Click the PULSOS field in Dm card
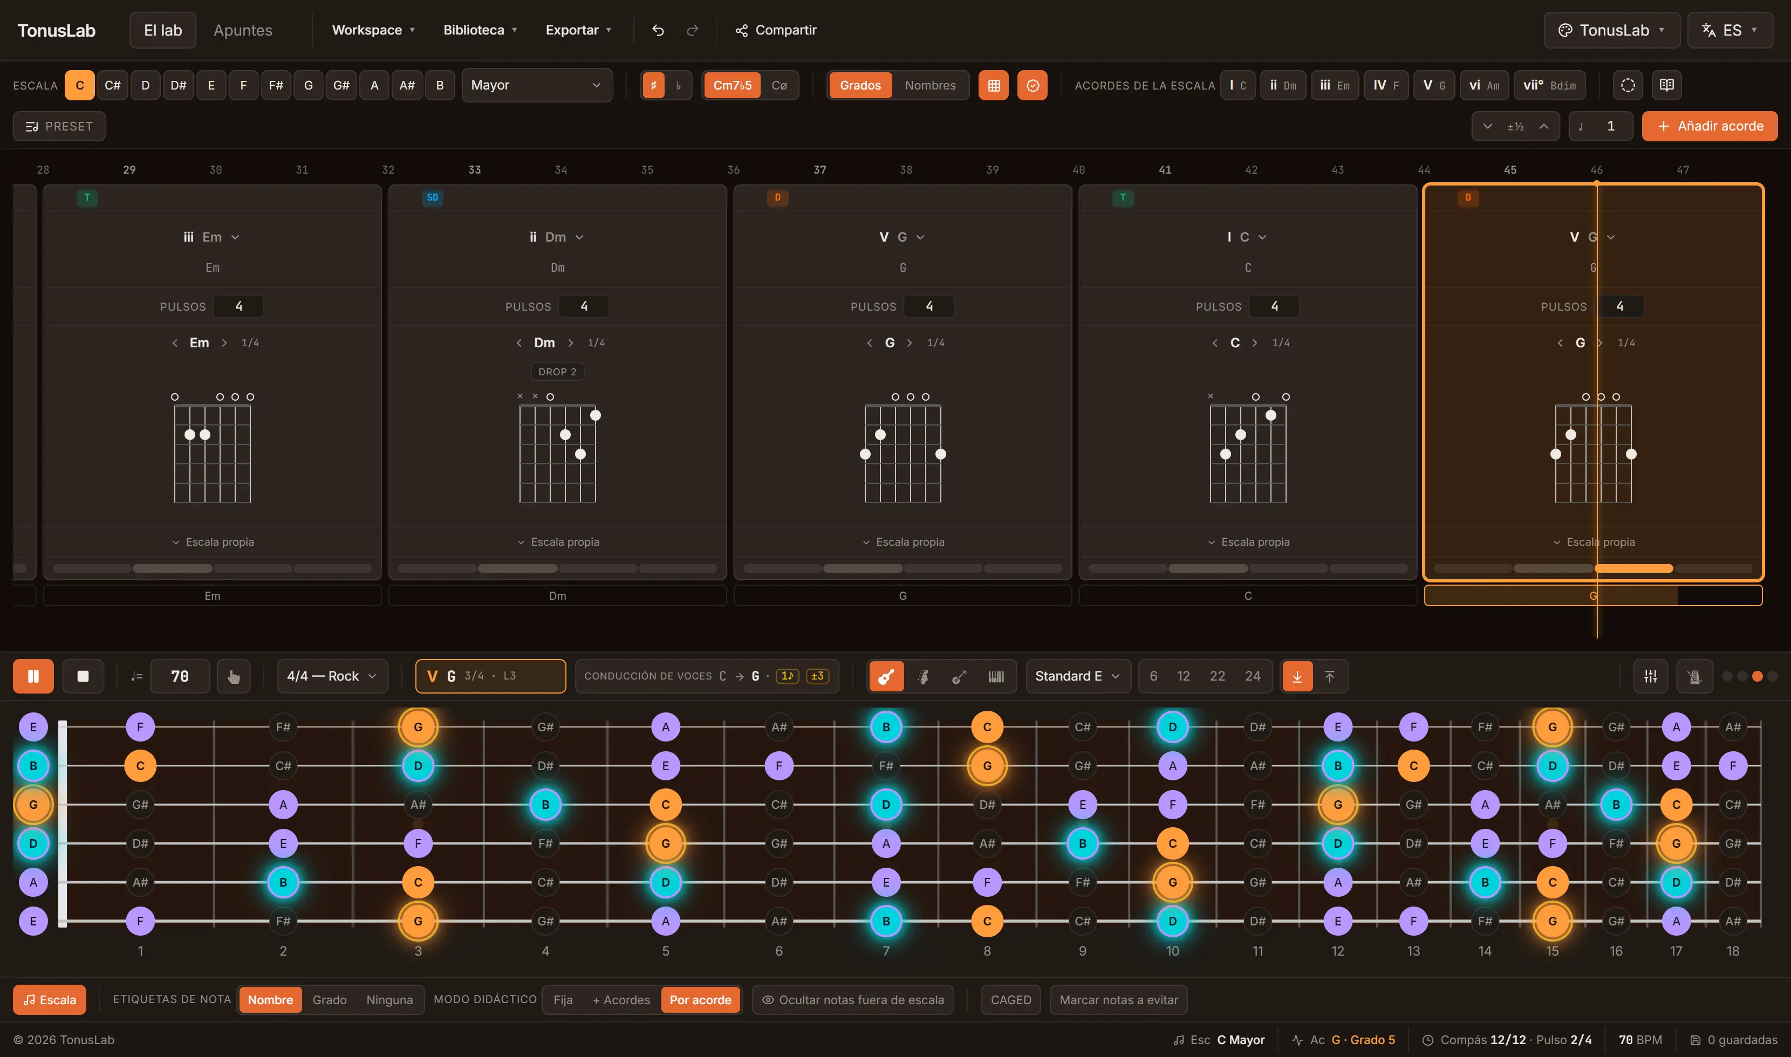The image size is (1791, 1057). click(584, 306)
